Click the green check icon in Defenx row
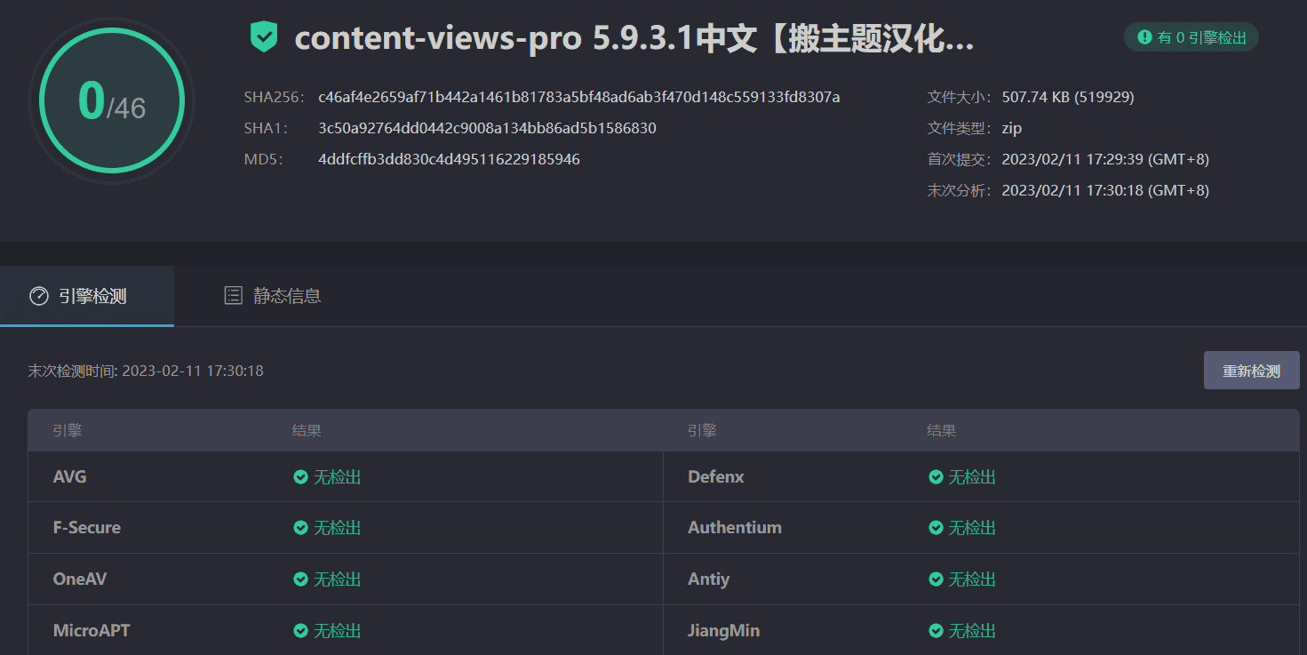1307x655 pixels. coord(936,477)
